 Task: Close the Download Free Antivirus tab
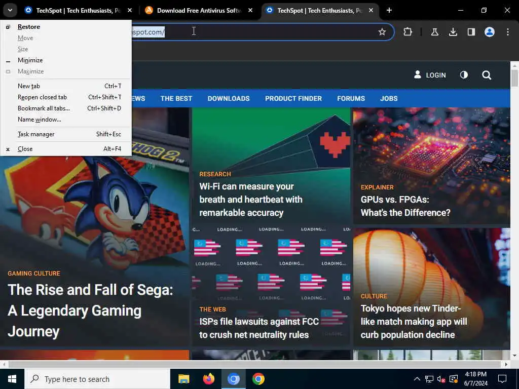point(250,10)
